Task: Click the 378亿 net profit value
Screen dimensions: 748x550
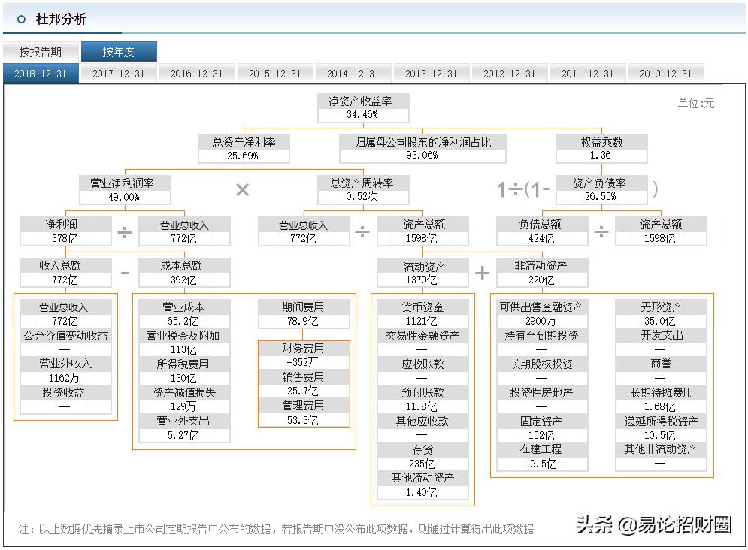Action: pos(65,239)
